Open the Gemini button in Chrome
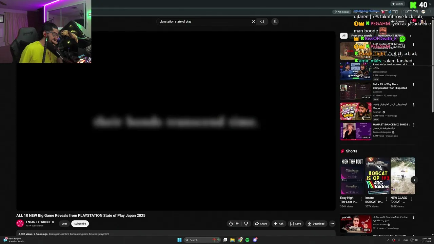This screenshot has width=434, height=244. pyautogui.click(x=397, y=4)
